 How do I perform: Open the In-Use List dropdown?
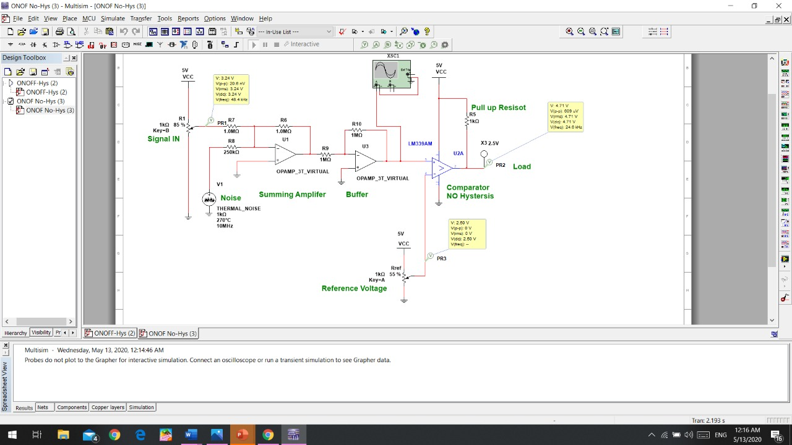(x=329, y=32)
